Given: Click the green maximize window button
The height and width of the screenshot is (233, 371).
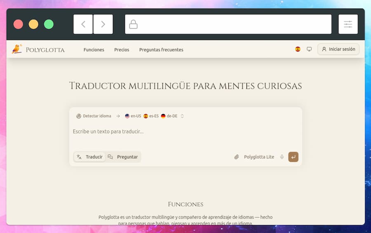Looking at the screenshot, I should pos(49,24).
